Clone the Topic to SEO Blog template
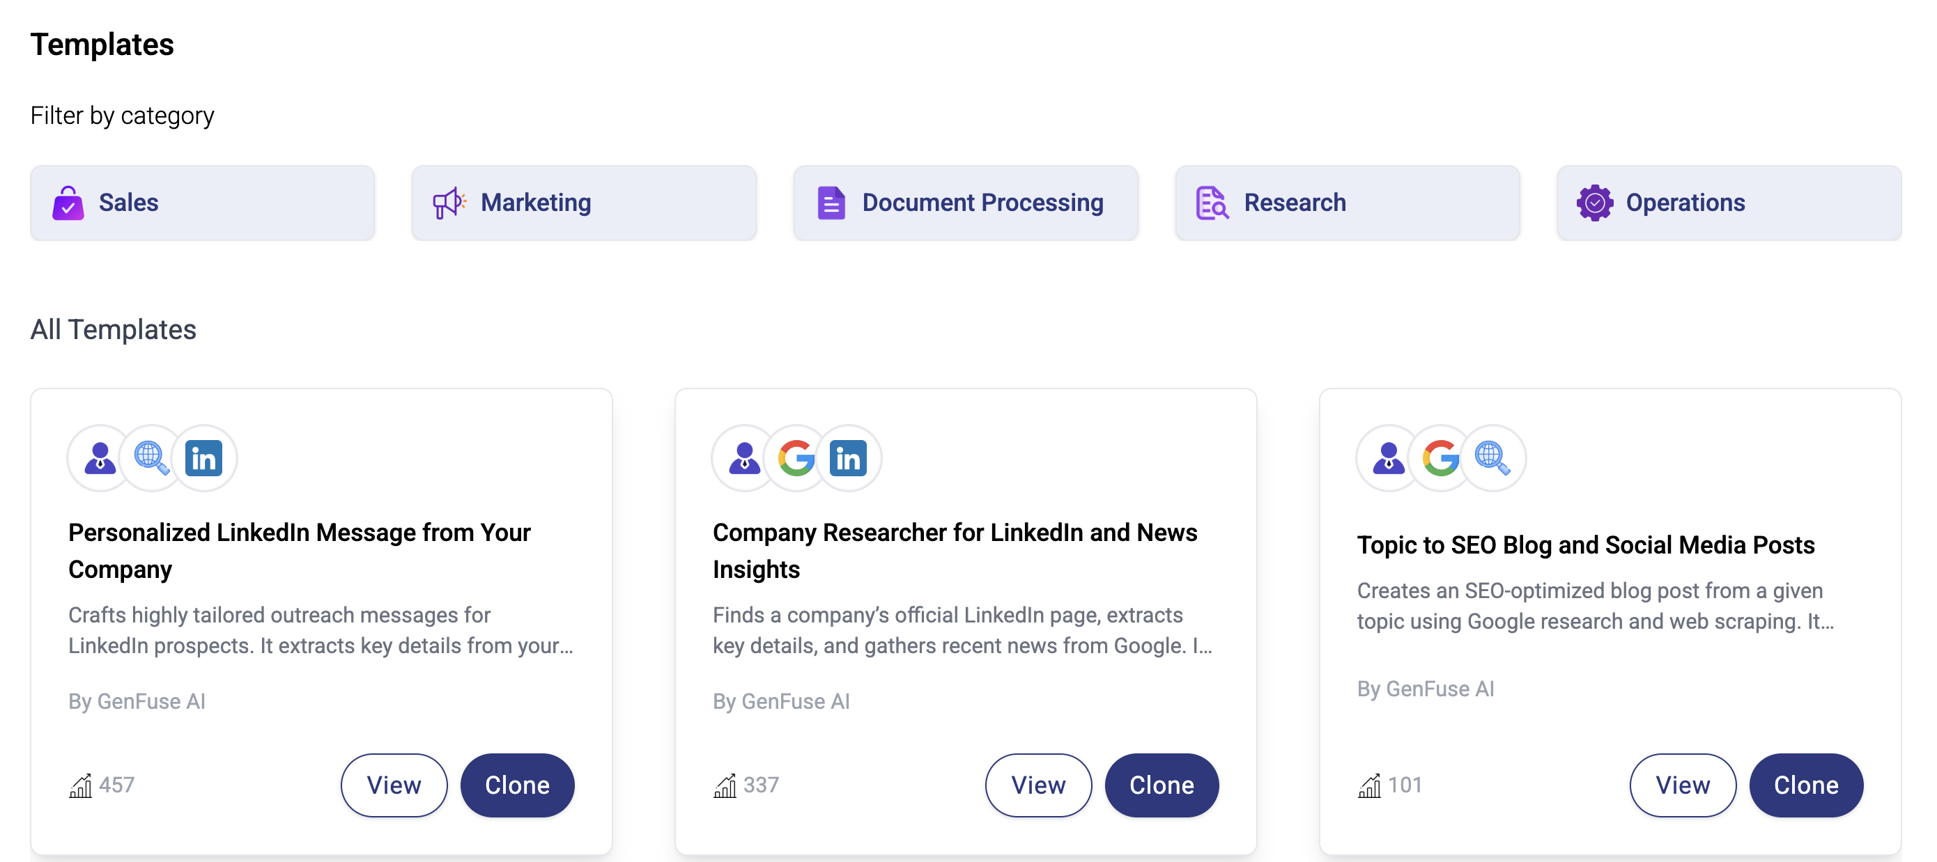 coord(1805,785)
